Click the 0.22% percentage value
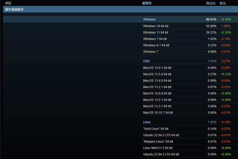The height and width of the screenshot is (159, 238). (x=212, y=45)
